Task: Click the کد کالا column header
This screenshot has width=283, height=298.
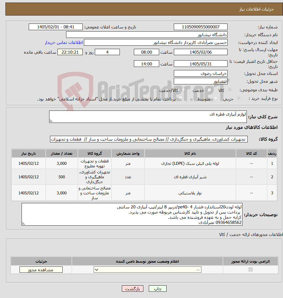Action: pyautogui.click(x=251, y=153)
